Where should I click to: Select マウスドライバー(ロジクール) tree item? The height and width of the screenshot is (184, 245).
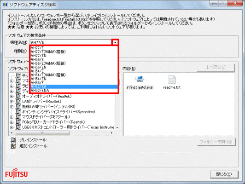click(46, 117)
